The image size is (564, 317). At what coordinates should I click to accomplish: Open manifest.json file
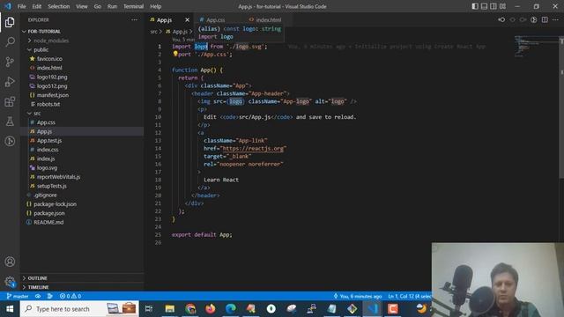coord(82,95)
